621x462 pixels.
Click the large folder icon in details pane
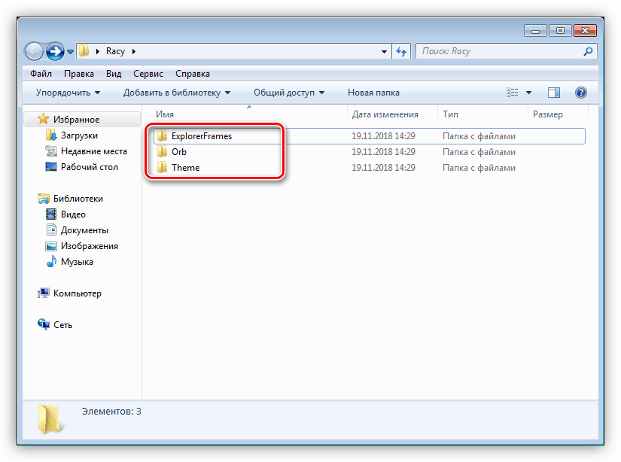point(50,419)
